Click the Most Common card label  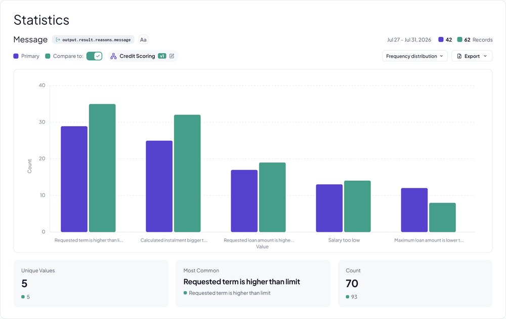[201, 270]
